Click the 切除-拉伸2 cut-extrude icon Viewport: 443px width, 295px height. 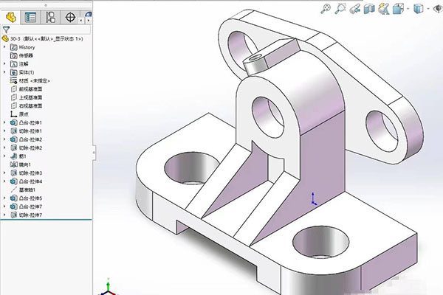point(14,147)
